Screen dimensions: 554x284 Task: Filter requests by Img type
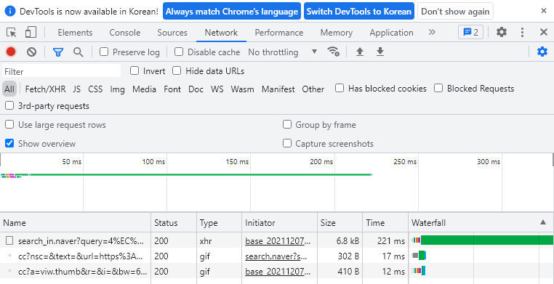click(117, 89)
